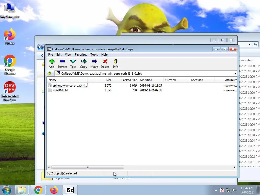
Task: Close the 7-Zip window
Action: (233, 49)
